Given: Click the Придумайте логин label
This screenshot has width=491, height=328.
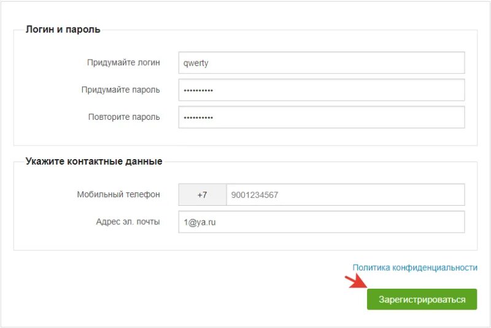Looking at the screenshot, I should [x=123, y=62].
